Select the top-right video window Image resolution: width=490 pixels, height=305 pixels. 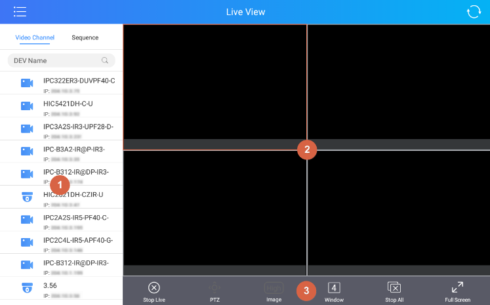399,87
